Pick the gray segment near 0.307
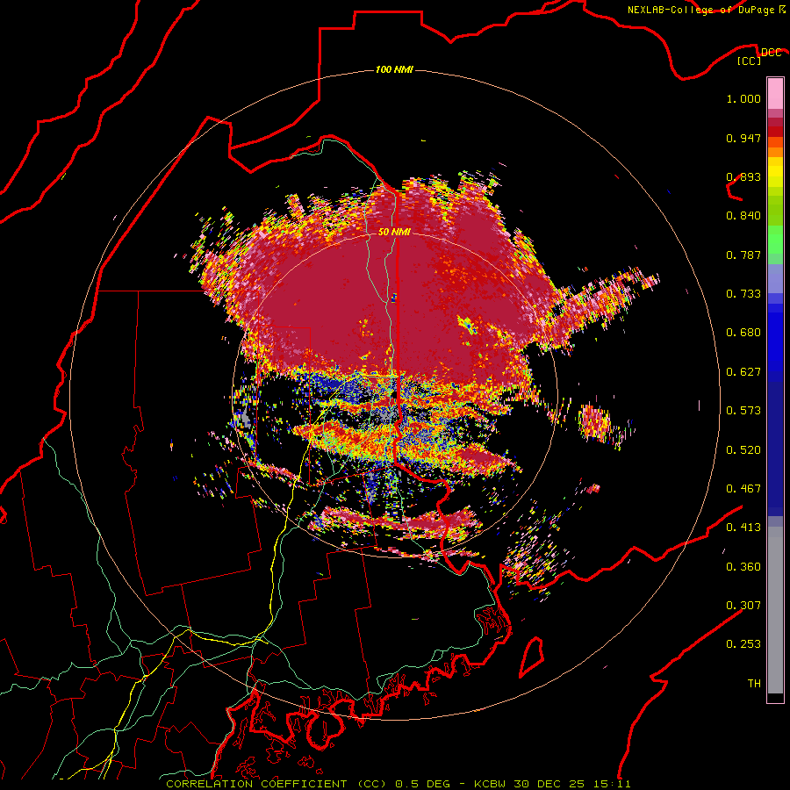Viewport: 790px width, 790px height. click(775, 610)
